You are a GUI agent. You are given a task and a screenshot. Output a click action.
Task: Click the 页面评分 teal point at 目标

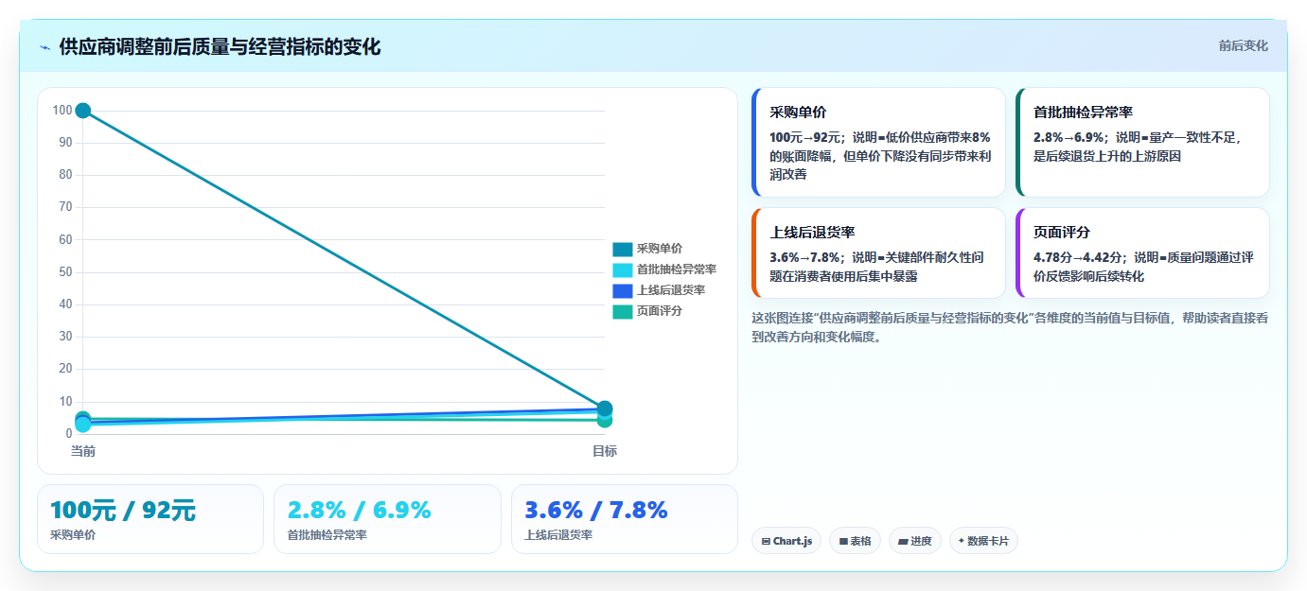pyautogui.click(x=605, y=420)
